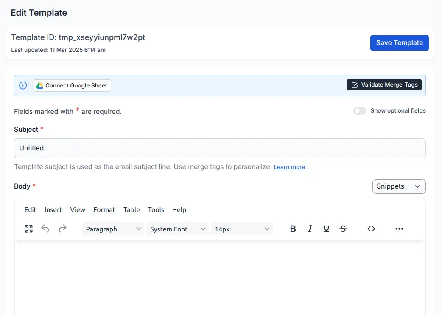
Task: Click inside the Subject input field
Action: pos(220,148)
